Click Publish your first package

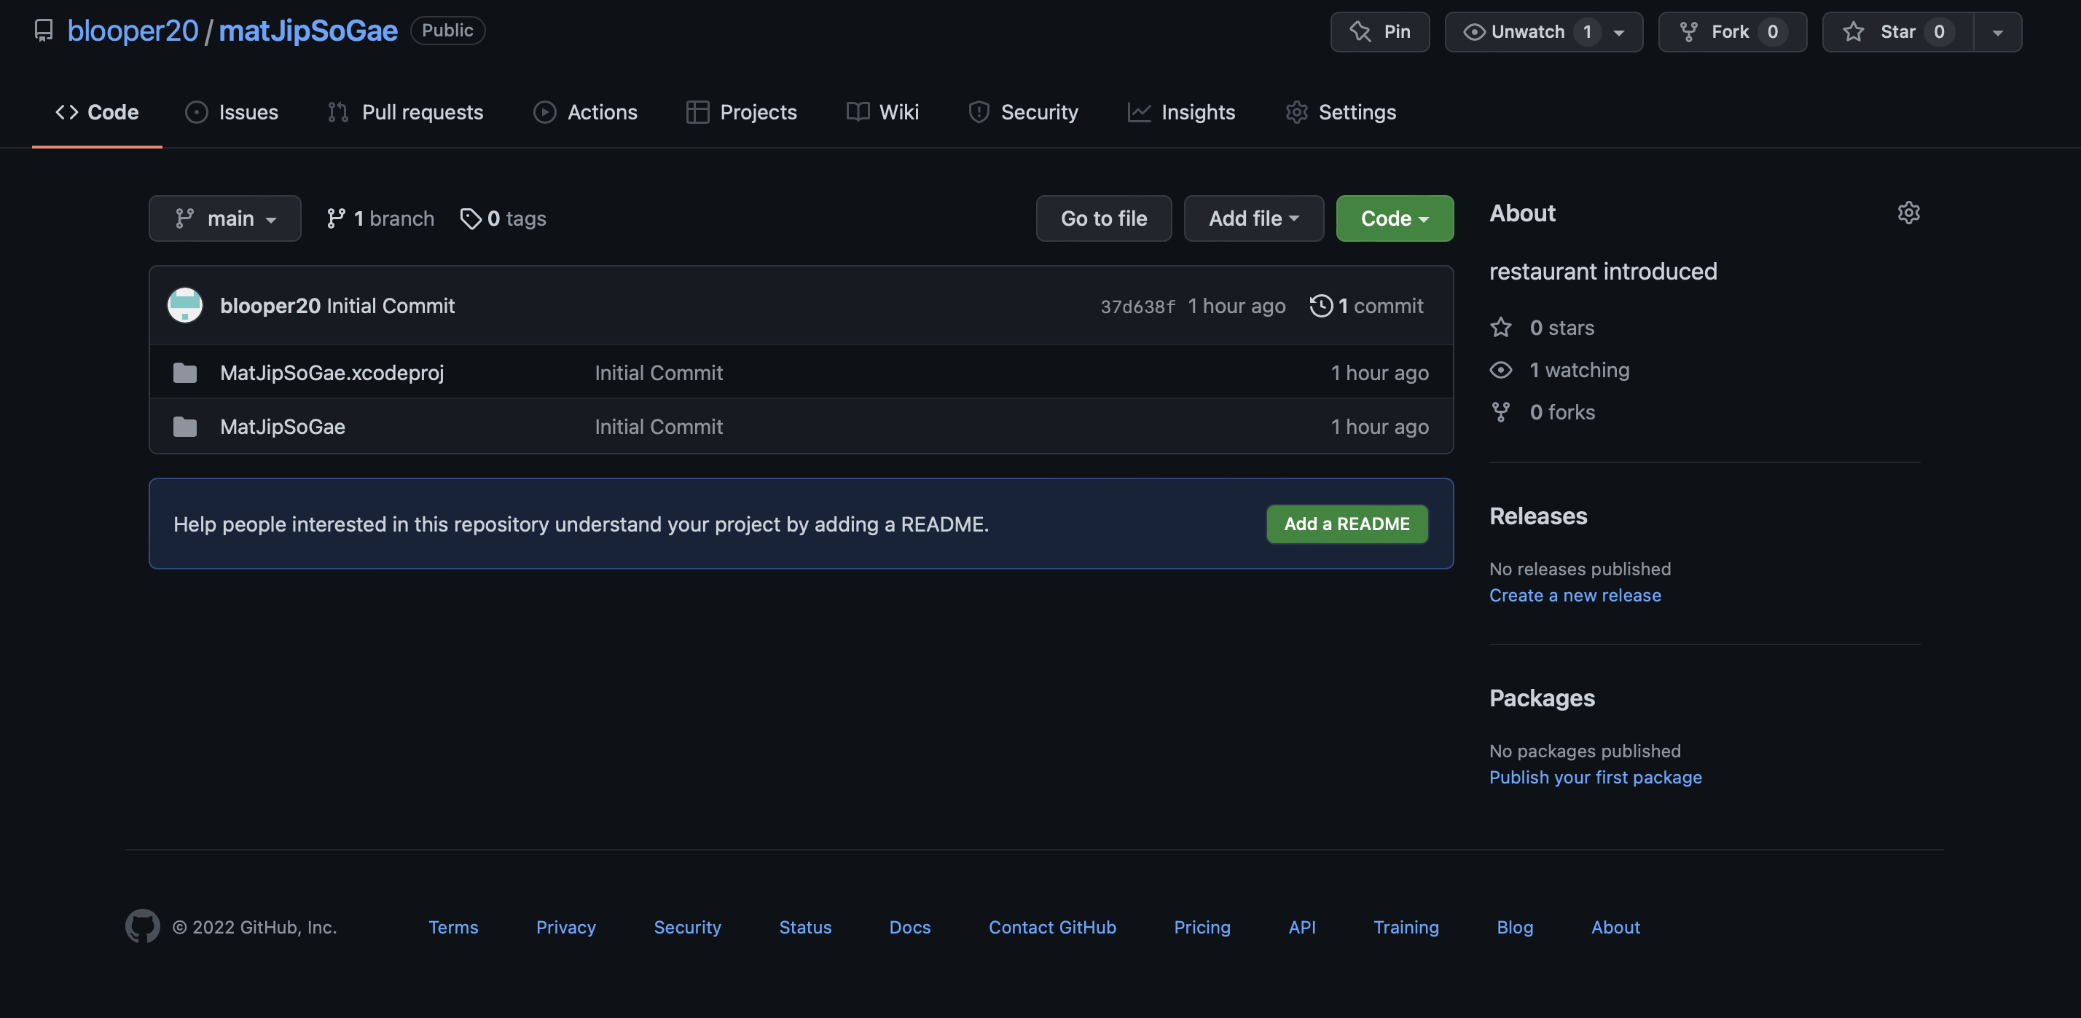1595,778
